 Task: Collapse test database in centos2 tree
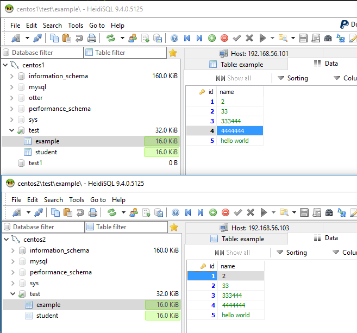pyautogui.click(x=12, y=294)
